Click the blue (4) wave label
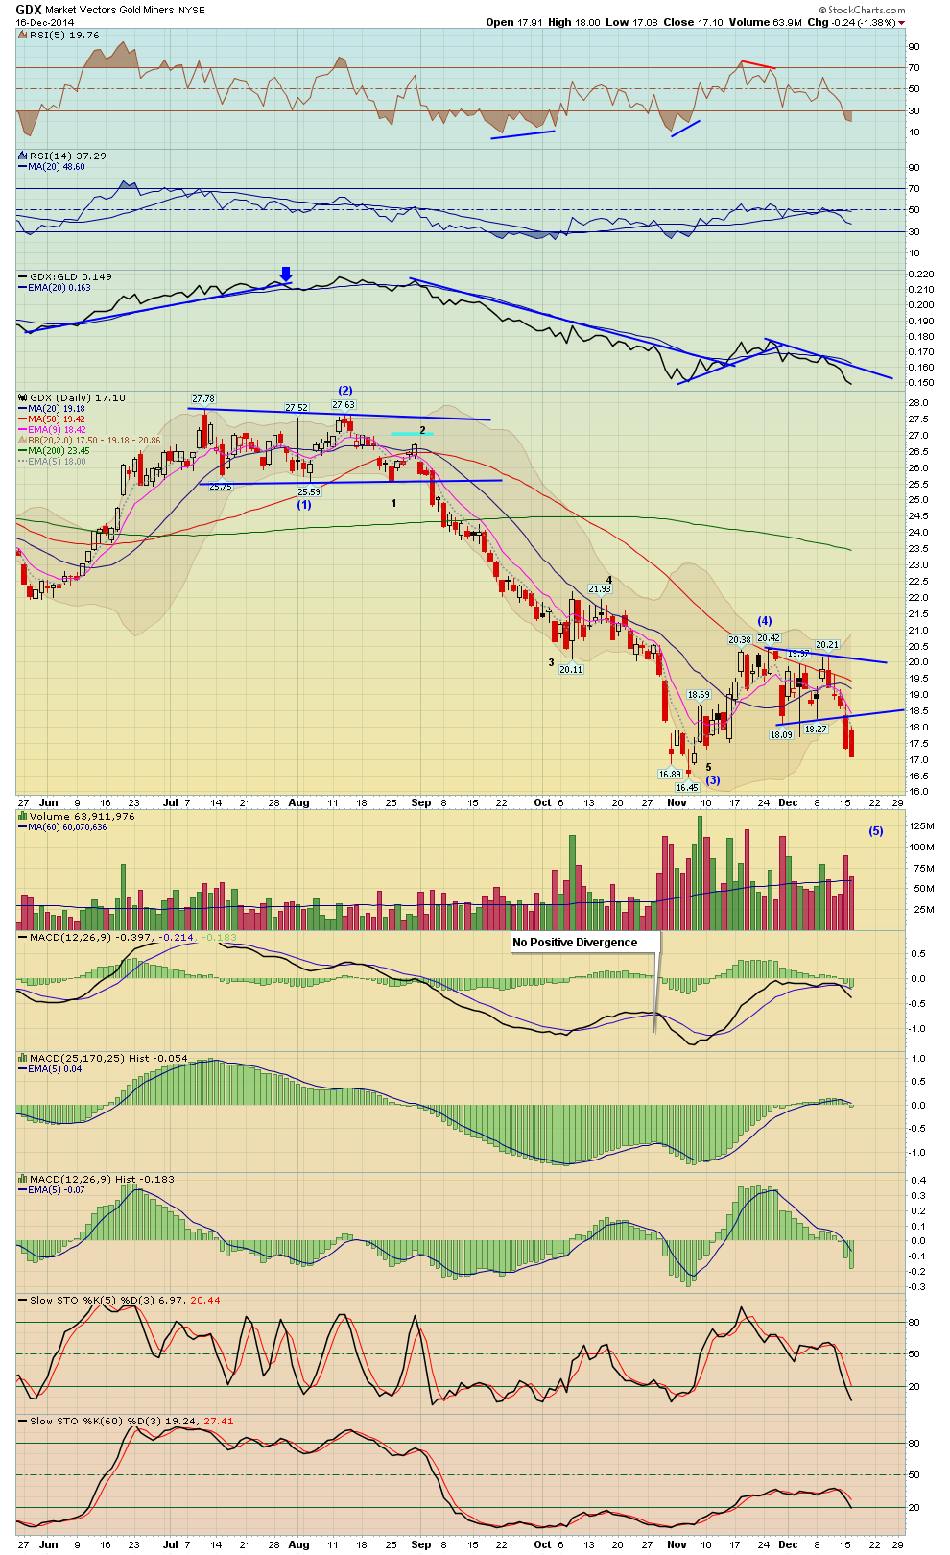 [x=765, y=621]
